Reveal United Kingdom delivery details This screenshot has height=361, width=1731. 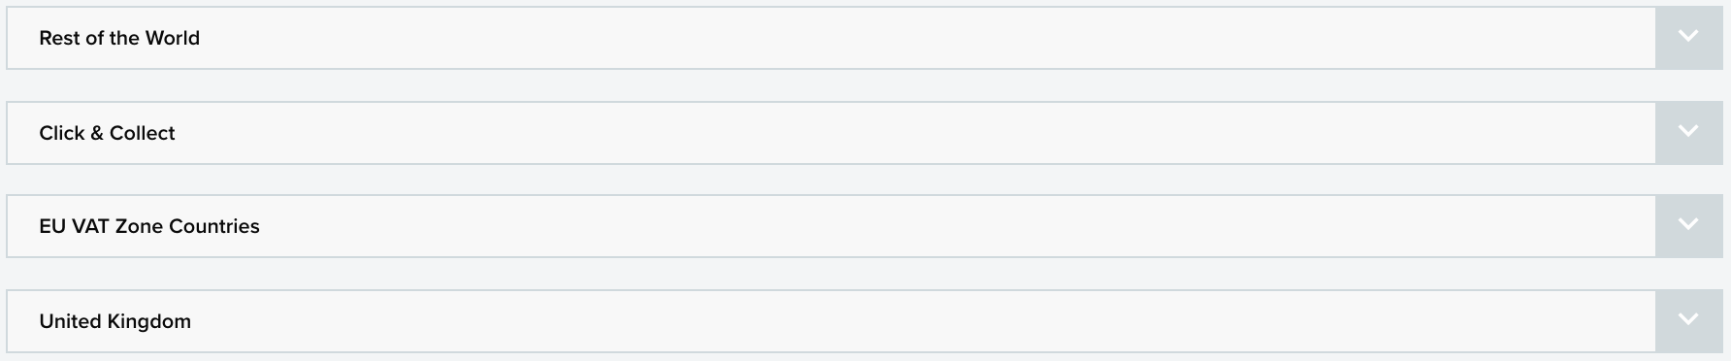pos(865,321)
